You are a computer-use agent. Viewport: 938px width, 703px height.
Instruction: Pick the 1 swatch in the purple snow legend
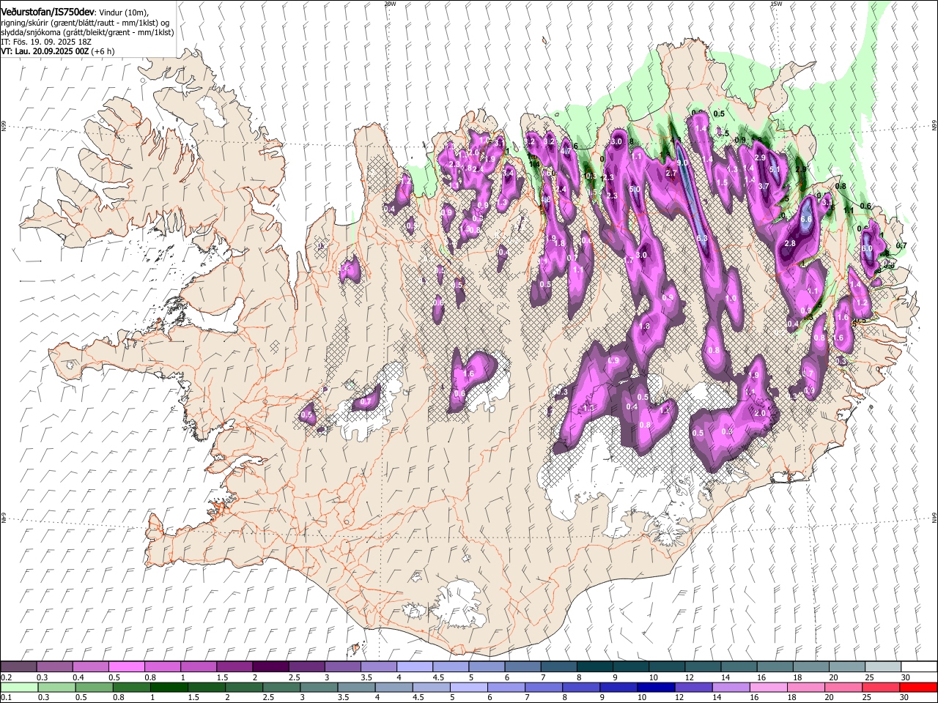click(198, 667)
